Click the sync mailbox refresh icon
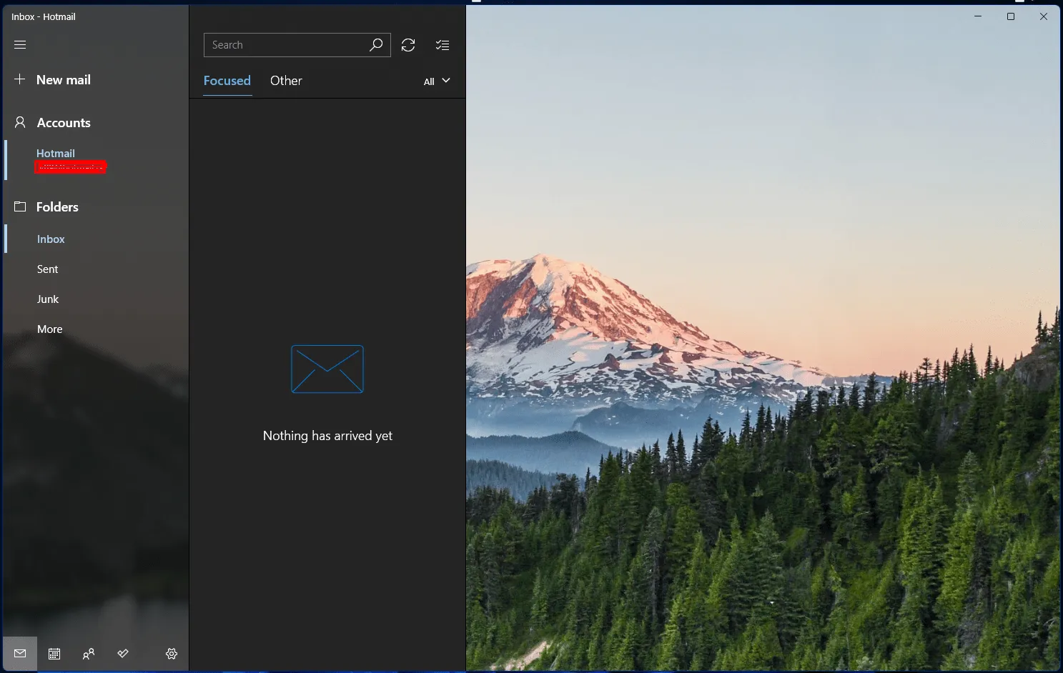The image size is (1063, 673). point(408,45)
